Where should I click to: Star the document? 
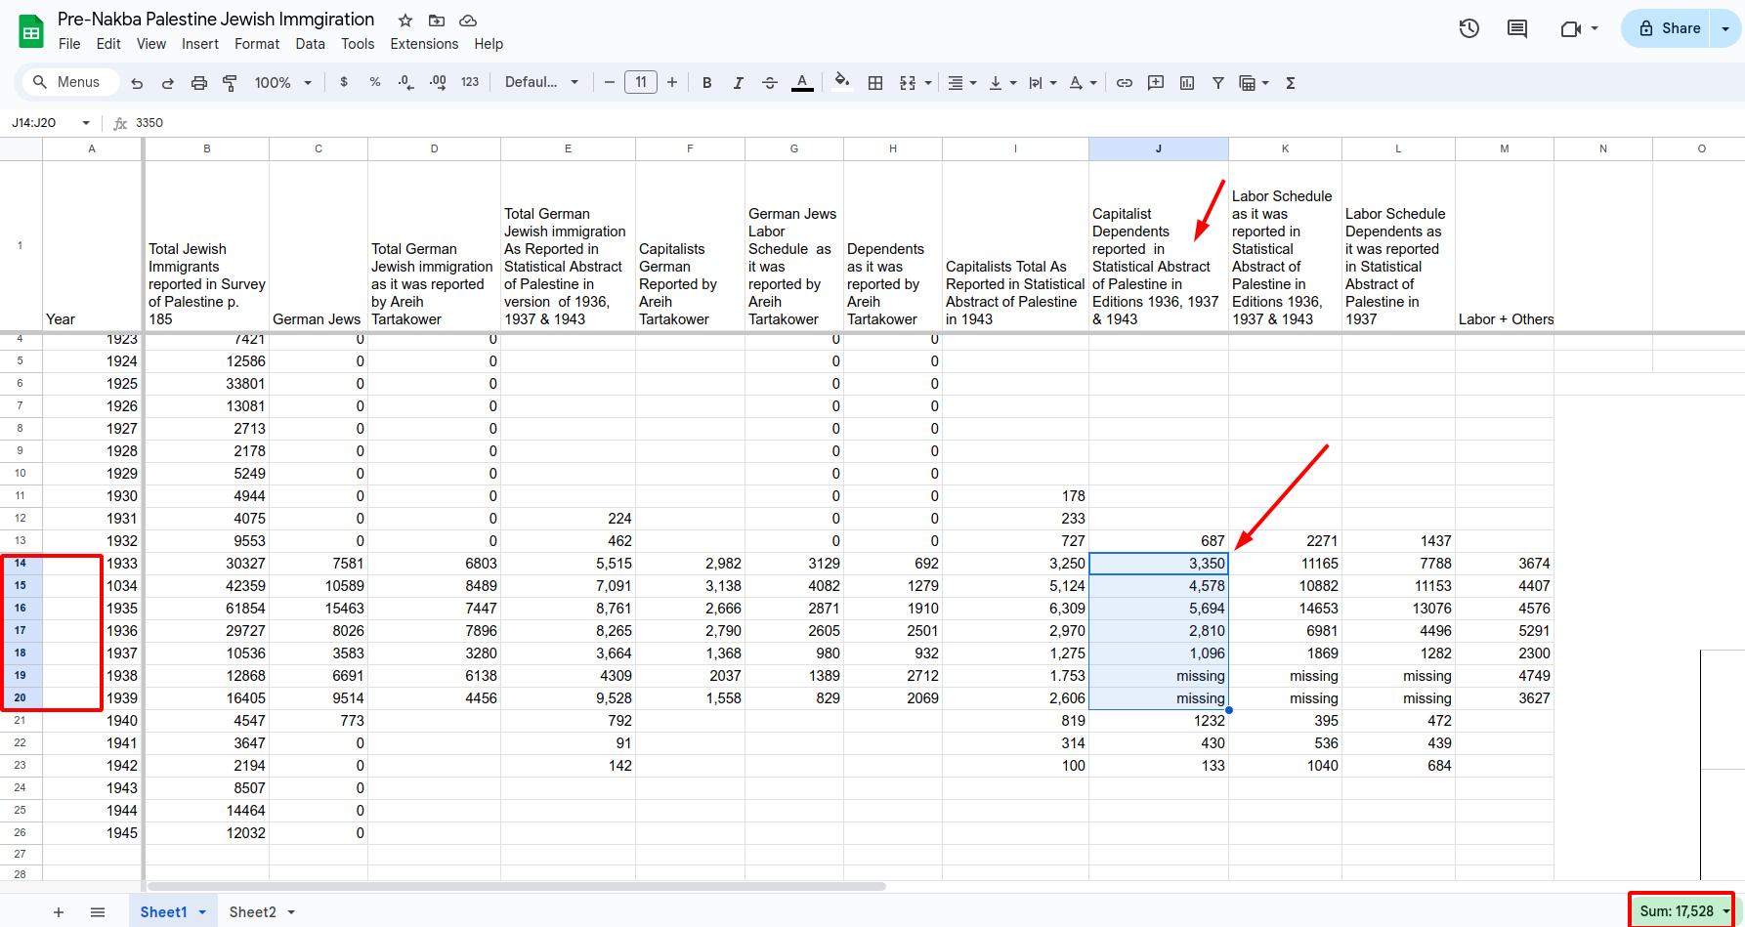pyautogui.click(x=405, y=21)
